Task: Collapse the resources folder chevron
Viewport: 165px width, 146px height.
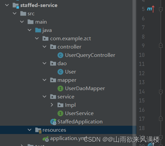Action: [30, 130]
